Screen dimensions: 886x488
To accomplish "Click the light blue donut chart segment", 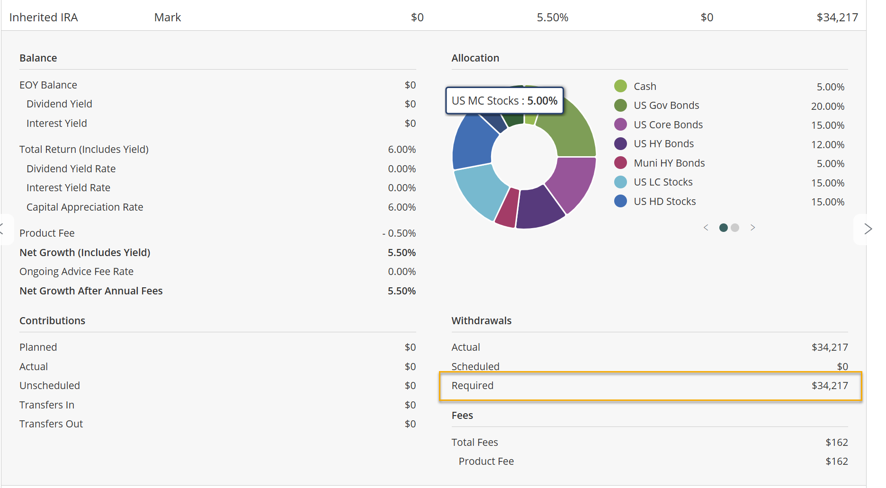I will 479,192.
